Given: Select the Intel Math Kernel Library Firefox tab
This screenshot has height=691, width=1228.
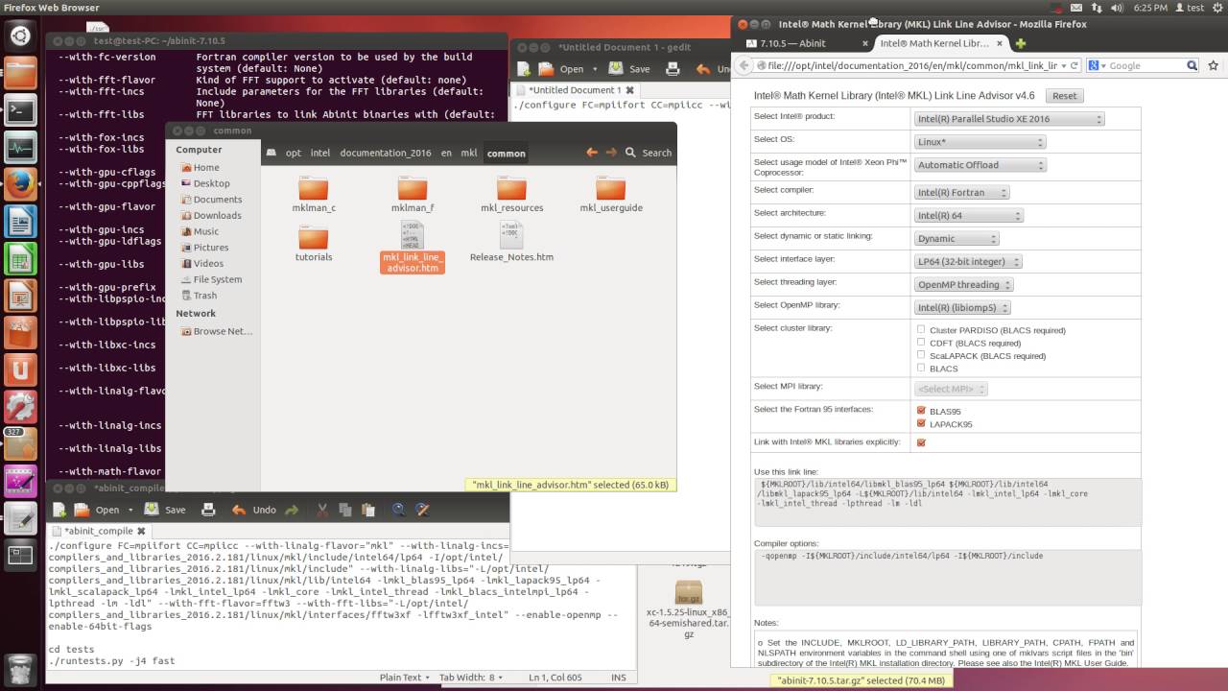Looking at the screenshot, I should coord(940,43).
